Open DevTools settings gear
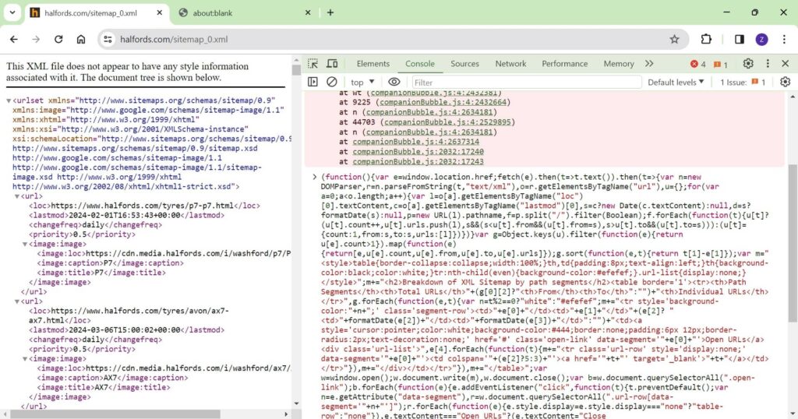The height and width of the screenshot is (419, 798). (747, 64)
